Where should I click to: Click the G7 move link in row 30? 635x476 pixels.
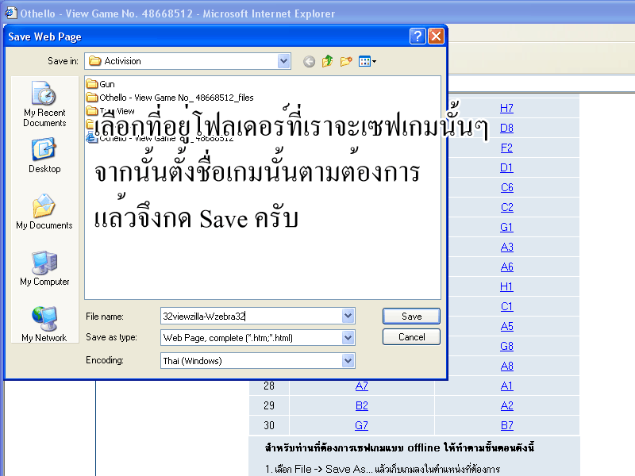point(362,425)
